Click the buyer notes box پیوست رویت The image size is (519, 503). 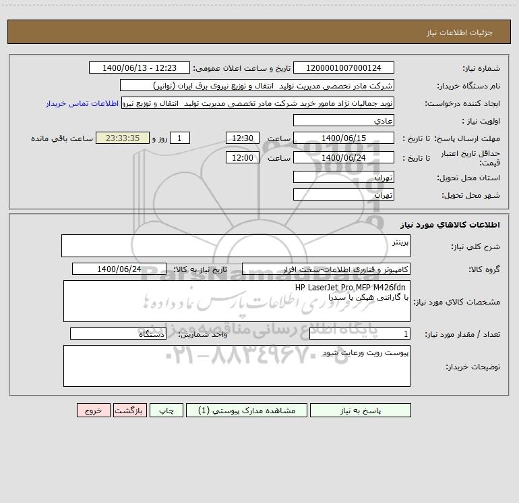(x=237, y=366)
